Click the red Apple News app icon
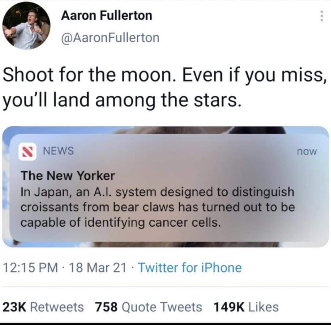 [x=28, y=151]
